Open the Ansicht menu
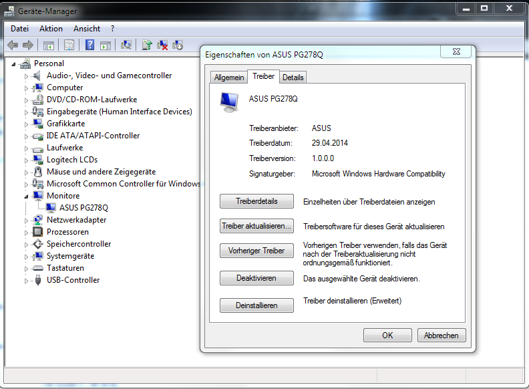The width and height of the screenshot is (529, 389). pyautogui.click(x=87, y=29)
